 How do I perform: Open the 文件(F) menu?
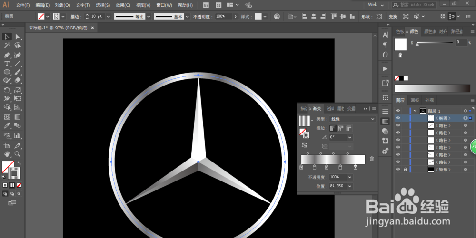pyautogui.click(x=23, y=5)
